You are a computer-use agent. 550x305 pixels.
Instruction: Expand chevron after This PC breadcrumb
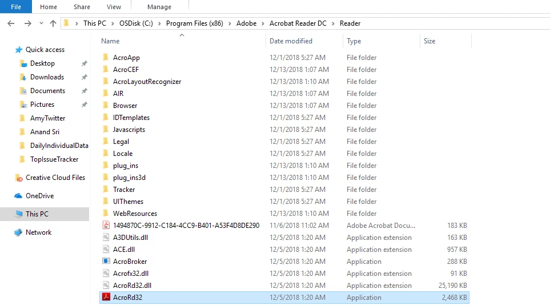coord(113,23)
